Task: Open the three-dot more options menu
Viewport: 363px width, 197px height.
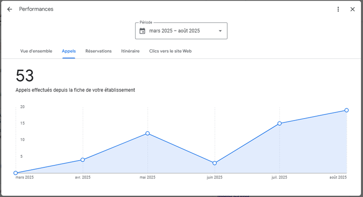Action: 338,9
